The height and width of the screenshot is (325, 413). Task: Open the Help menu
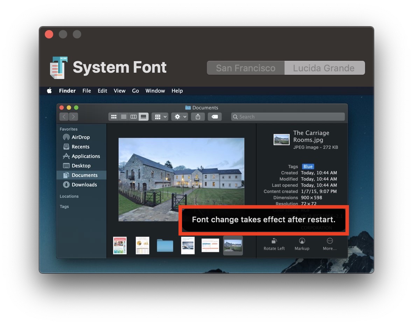[177, 91]
